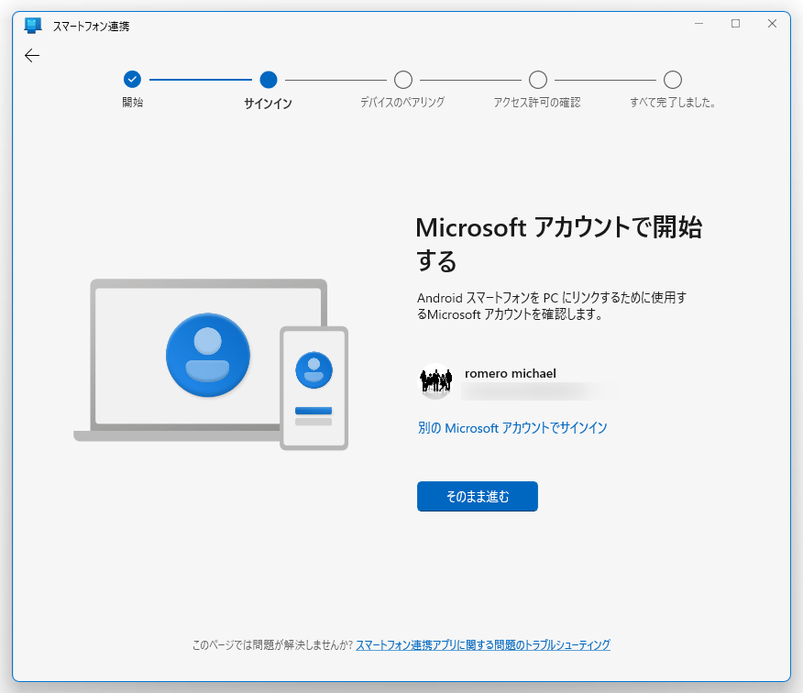Click the Microsoft アカウントで開始する heading

[x=559, y=244]
